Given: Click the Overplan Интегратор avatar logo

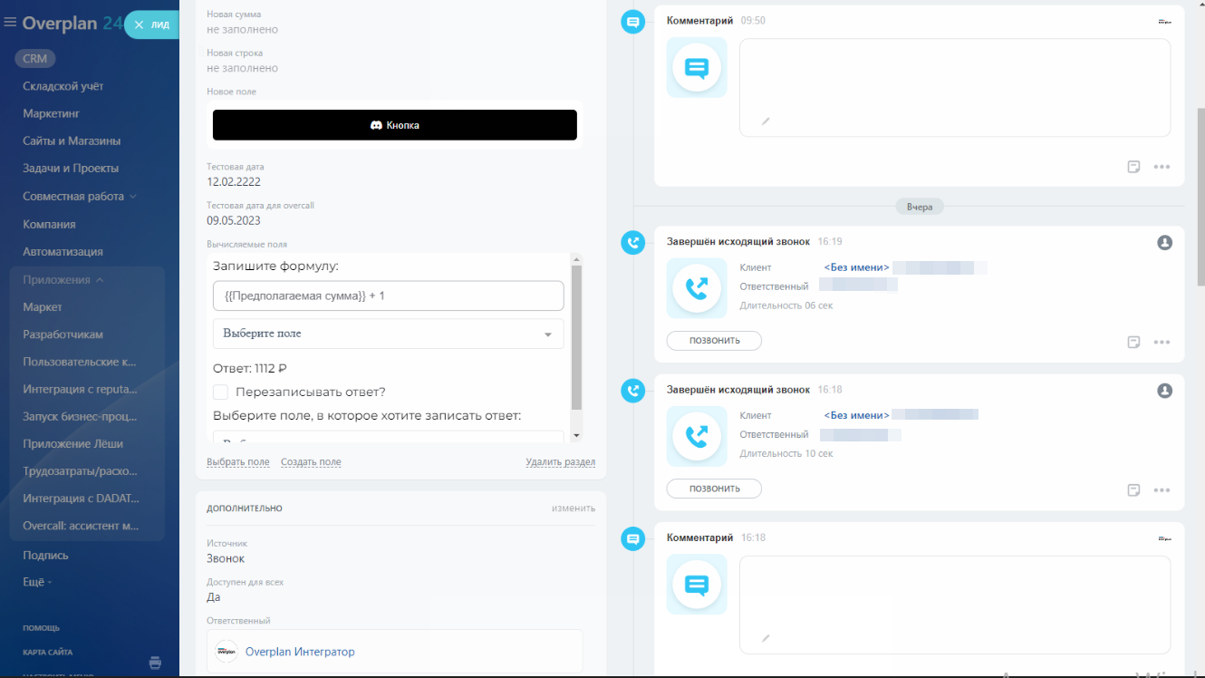Looking at the screenshot, I should pyautogui.click(x=227, y=652).
